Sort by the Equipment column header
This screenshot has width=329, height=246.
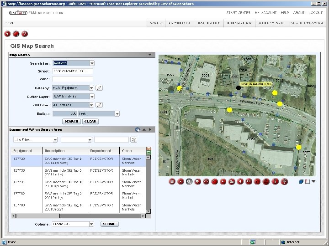pyautogui.click(x=27, y=151)
